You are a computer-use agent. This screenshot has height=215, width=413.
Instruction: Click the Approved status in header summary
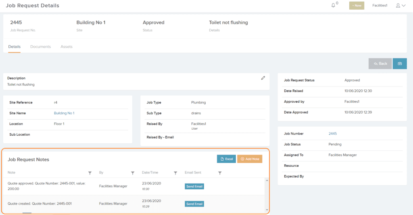coord(153,23)
